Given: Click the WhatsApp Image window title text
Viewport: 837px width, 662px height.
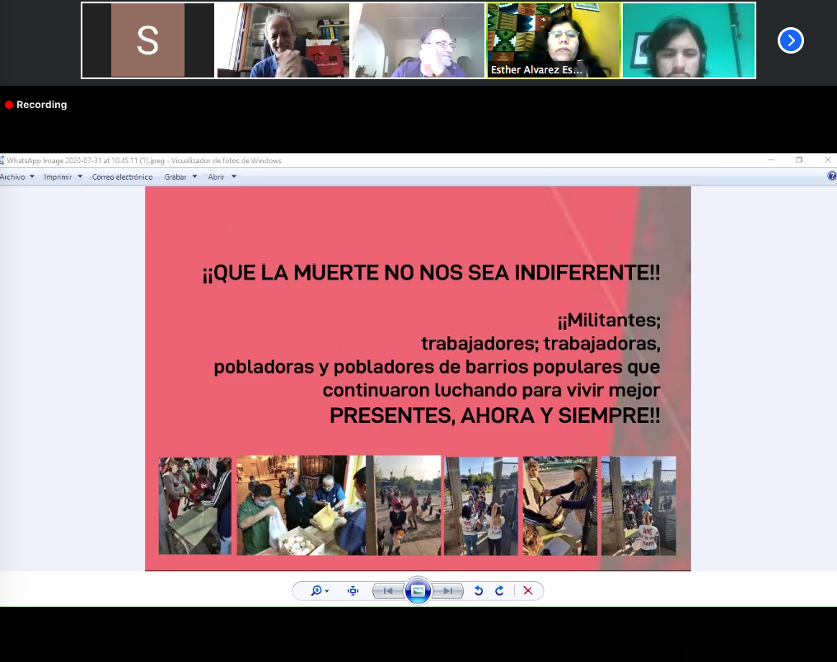Looking at the screenshot, I should [x=144, y=160].
